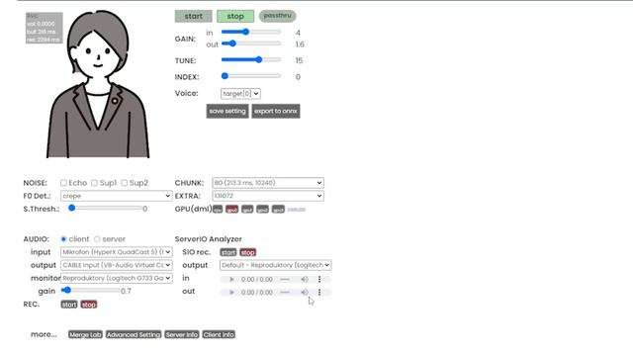
Task: Open the Voice target dropdown
Action: [240, 94]
